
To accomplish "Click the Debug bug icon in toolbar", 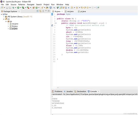I will tap(13, 8).
